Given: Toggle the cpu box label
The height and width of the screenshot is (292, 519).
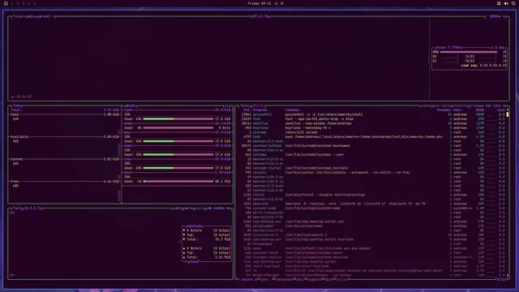Looking at the screenshot, I should [17, 16].
